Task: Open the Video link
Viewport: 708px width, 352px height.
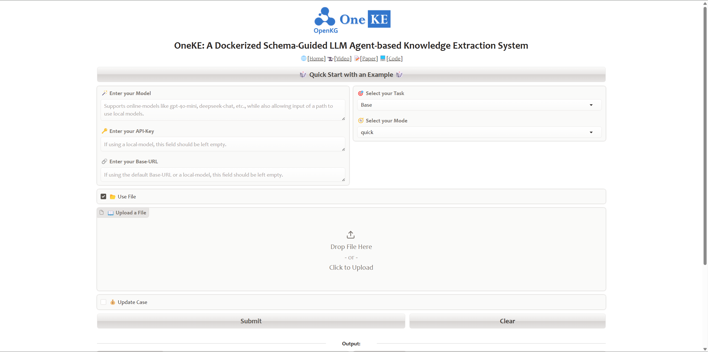Action: [x=343, y=58]
